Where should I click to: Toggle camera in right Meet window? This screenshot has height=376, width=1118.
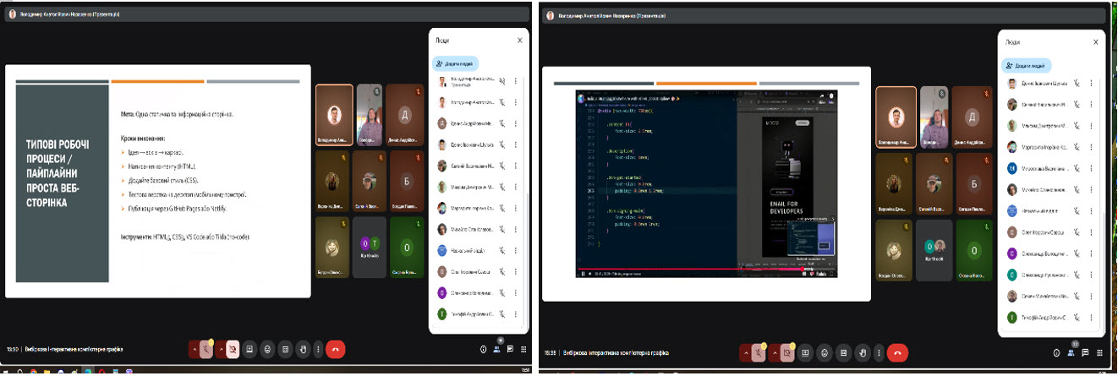click(x=786, y=351)
